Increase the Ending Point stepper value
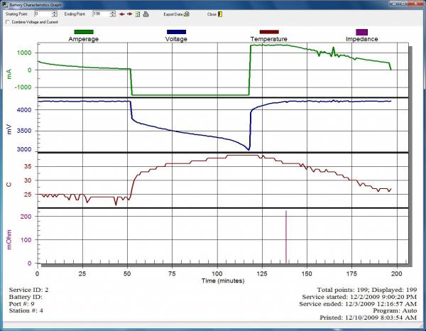The image size is (426, 331). click(x=113, y=13)
